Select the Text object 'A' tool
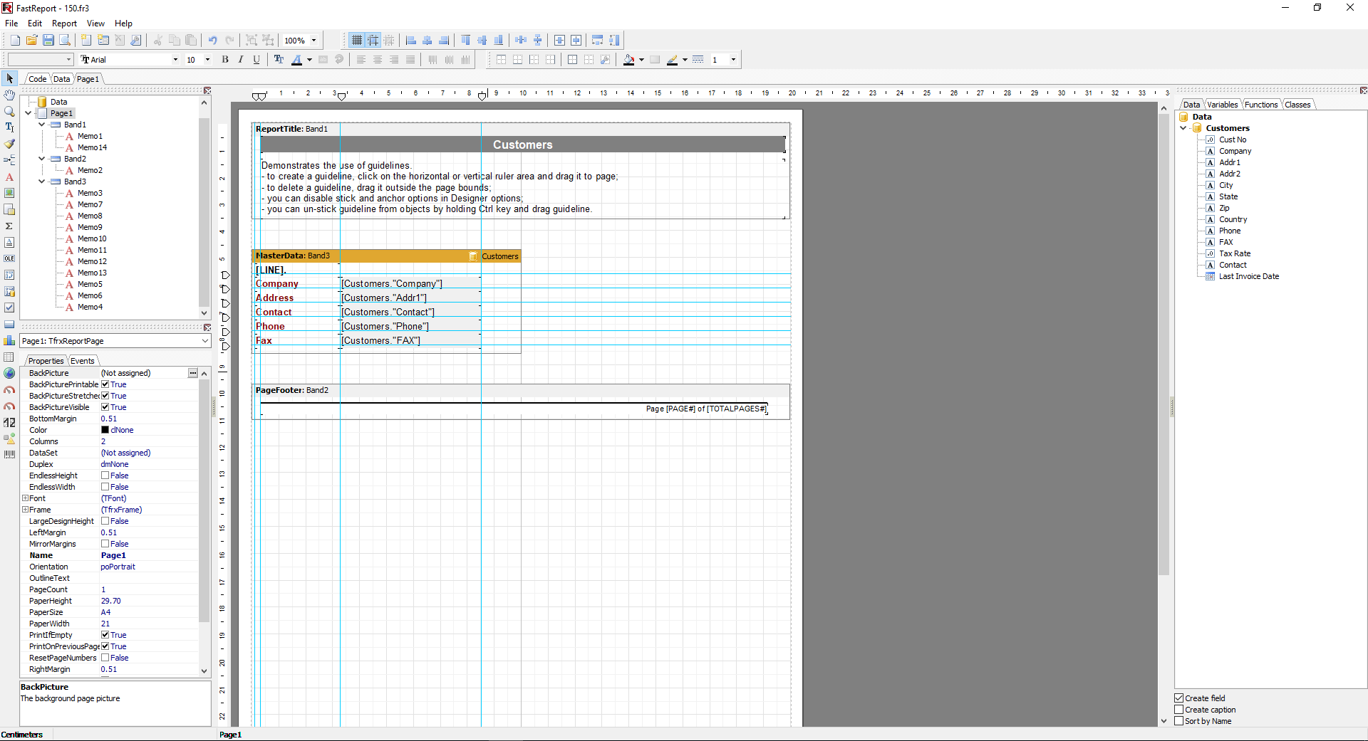The image size is (1368, 741). click(9, 177)
